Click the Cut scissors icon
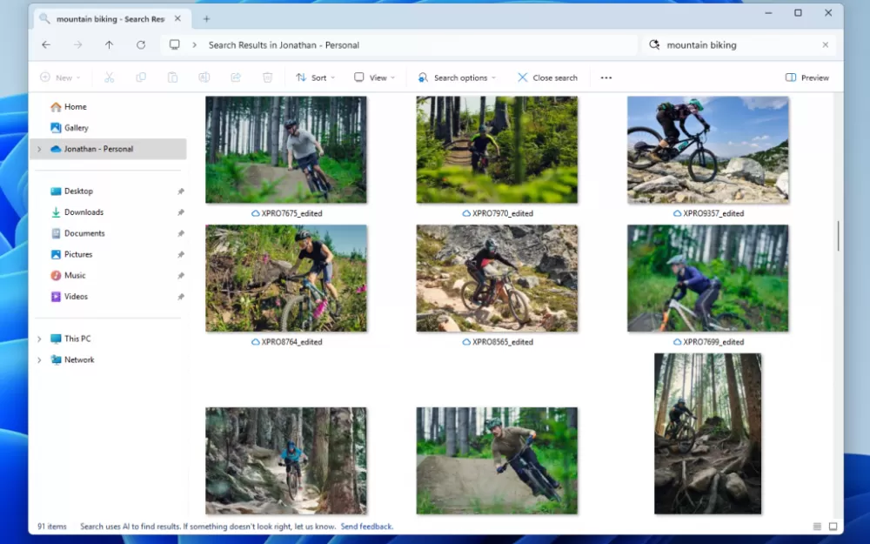 tap(110, 77)
